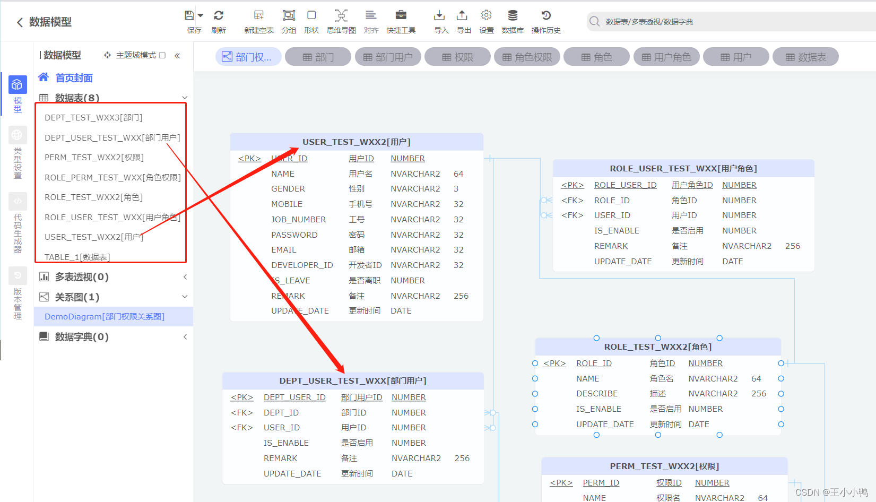Open Type settings (类型设置) sidebar icon
The image size is (876, 502).
tap(18, 135)
